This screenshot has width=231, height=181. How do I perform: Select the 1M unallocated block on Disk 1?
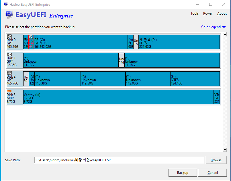point(122,60)
